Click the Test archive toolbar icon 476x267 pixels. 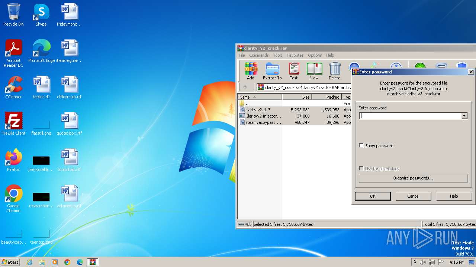[x=294, y=71]
